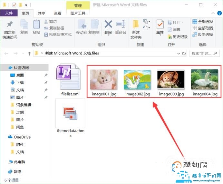Open 词条编辑 folder in sidebar

click(24, 105)
